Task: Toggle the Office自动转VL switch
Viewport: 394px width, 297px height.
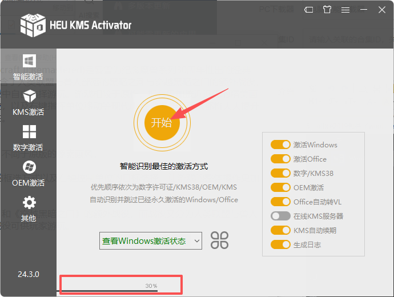Action: [x=280, y=202]
